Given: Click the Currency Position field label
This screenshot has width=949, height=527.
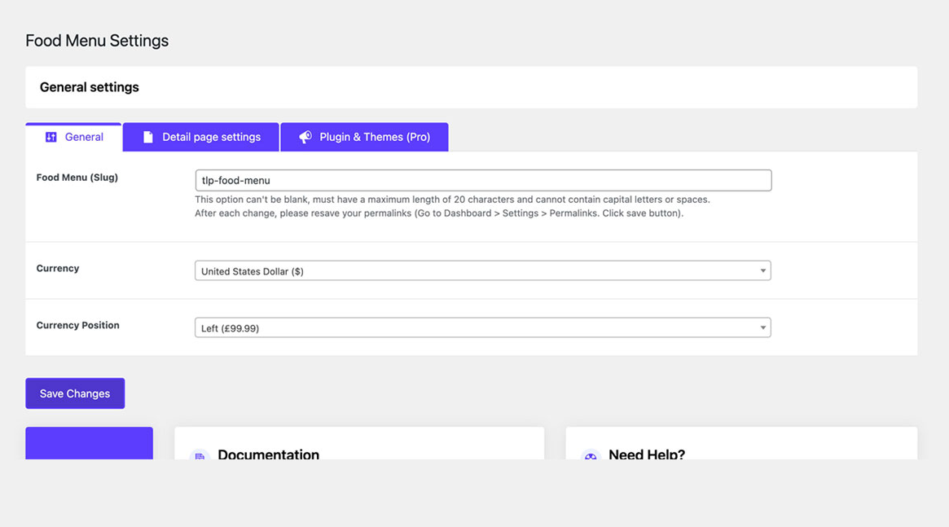Looking at the screenshot, I should [78, 325].
